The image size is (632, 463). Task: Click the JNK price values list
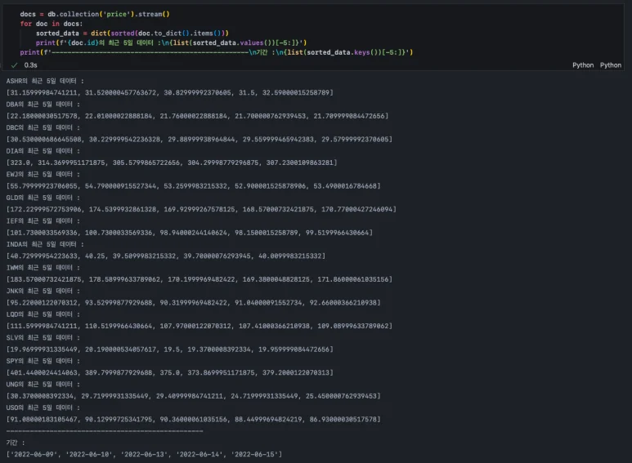tap(193, 302)
